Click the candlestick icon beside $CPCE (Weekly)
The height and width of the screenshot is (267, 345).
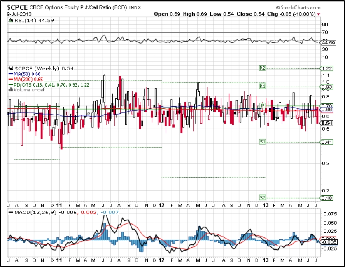pyautogui.click(x=11, y=68)
